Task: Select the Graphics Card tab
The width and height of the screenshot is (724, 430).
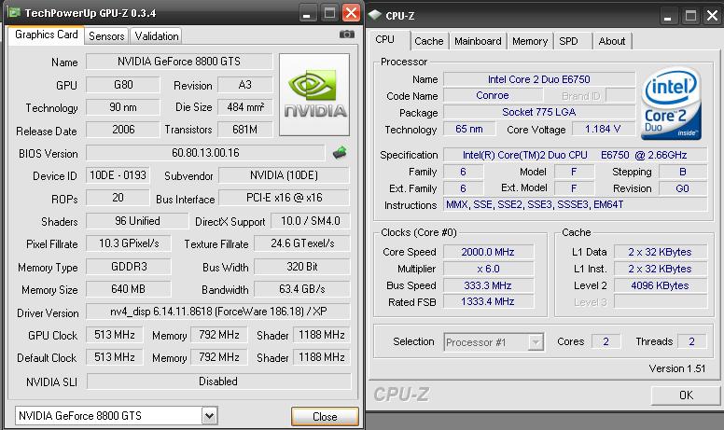Action: [46, 35]
